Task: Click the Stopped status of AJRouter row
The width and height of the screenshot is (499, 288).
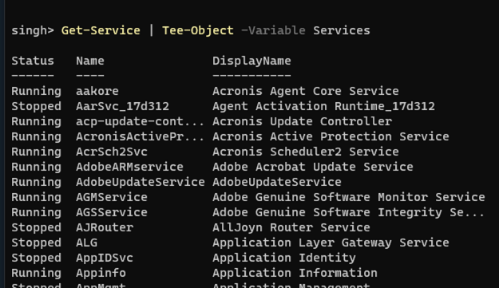Action: coord(36,228)
